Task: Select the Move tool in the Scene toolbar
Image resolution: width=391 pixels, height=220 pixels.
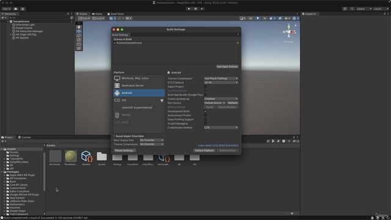Action: pyautogui.click(x=79, y=31)
